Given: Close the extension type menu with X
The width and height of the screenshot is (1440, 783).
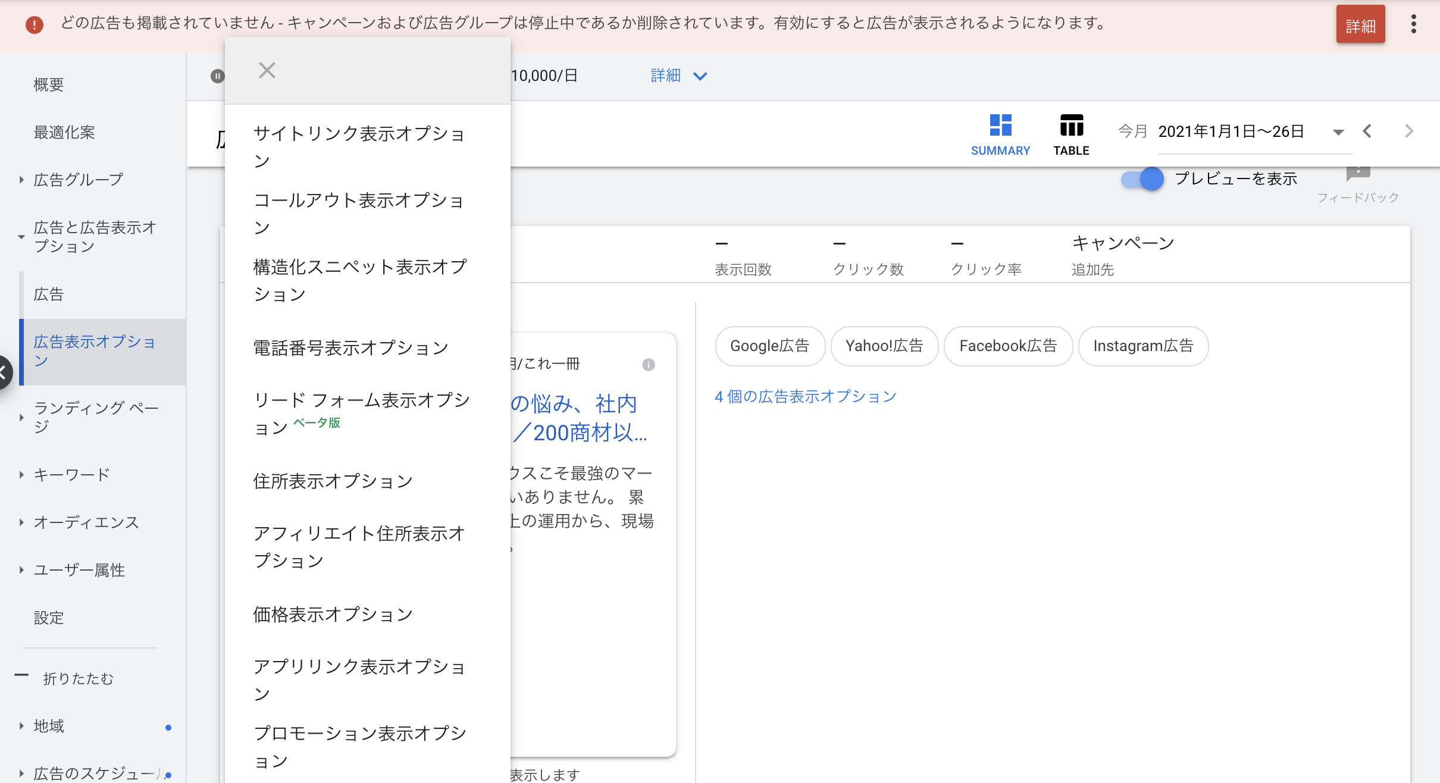Looking at the screenshot, I should (267, 71).
